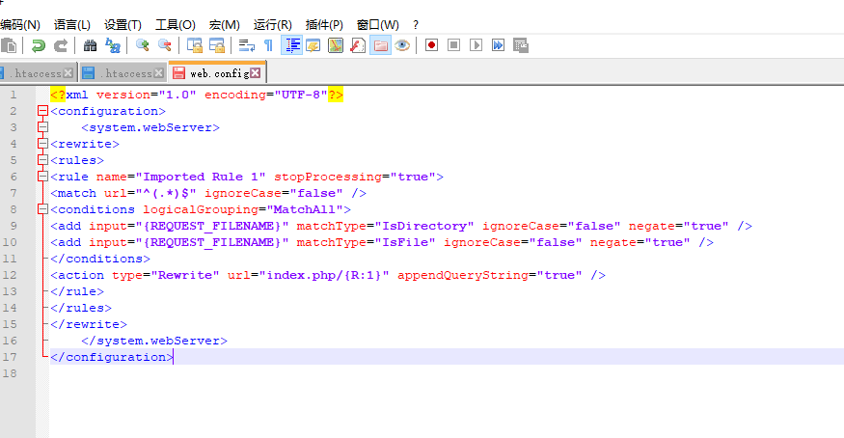Open Find with the binoculars icon

(90, 45)
